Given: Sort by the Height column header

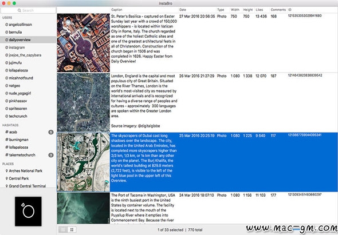Looking at the screenshot, I should click(248, 10).
